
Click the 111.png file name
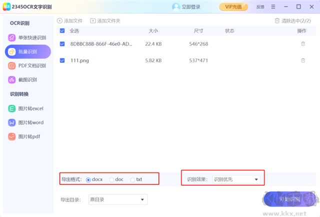[79, 61]
